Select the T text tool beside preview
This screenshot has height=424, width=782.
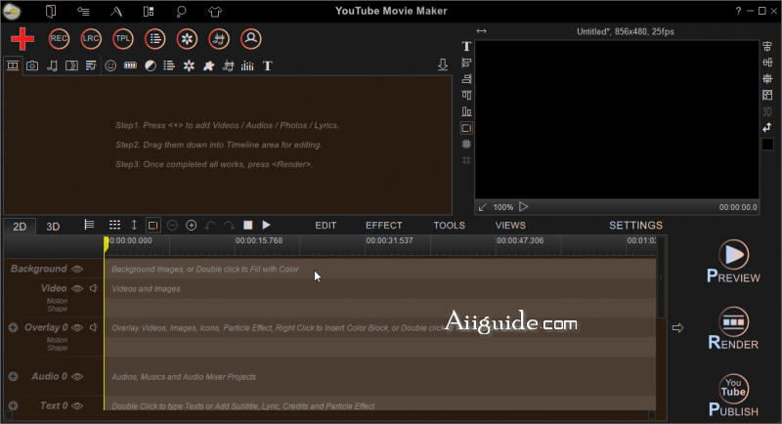(466, 46)
